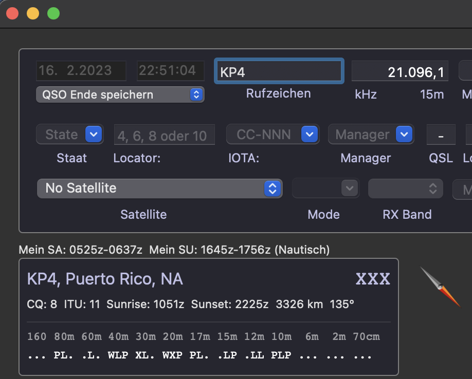Expand the Manager dropdown
Image resolution: width=472 pixels, height=379 pixels.
click(404, 135)
